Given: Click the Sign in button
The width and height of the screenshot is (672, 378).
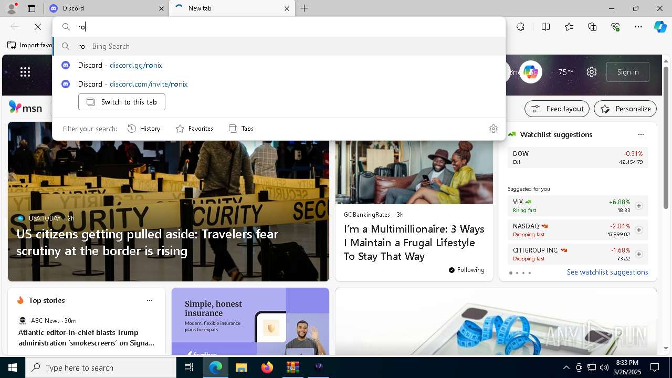Looking at the screenshot, I should pyautogui.click(x=628, y=72).
